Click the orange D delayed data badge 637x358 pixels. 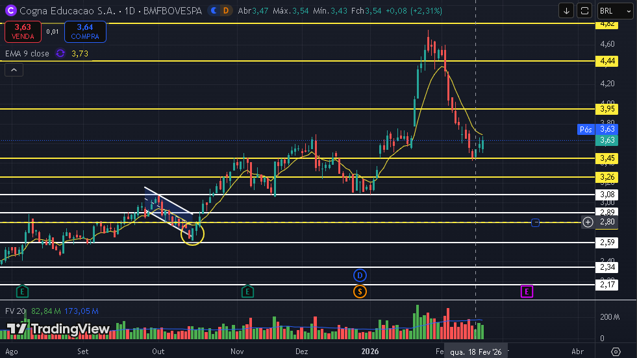click(x=226, y=11)
